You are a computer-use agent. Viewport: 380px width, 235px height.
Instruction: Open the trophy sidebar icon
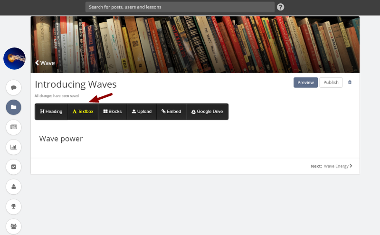14,207
